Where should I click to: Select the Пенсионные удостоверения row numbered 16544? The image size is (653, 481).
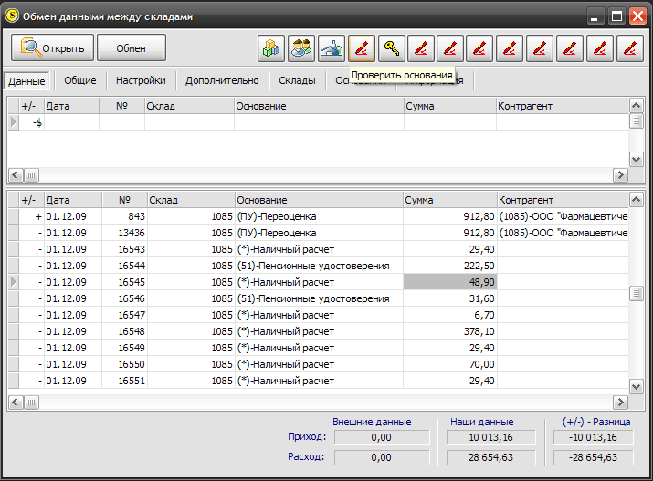[x=318, y=266]
